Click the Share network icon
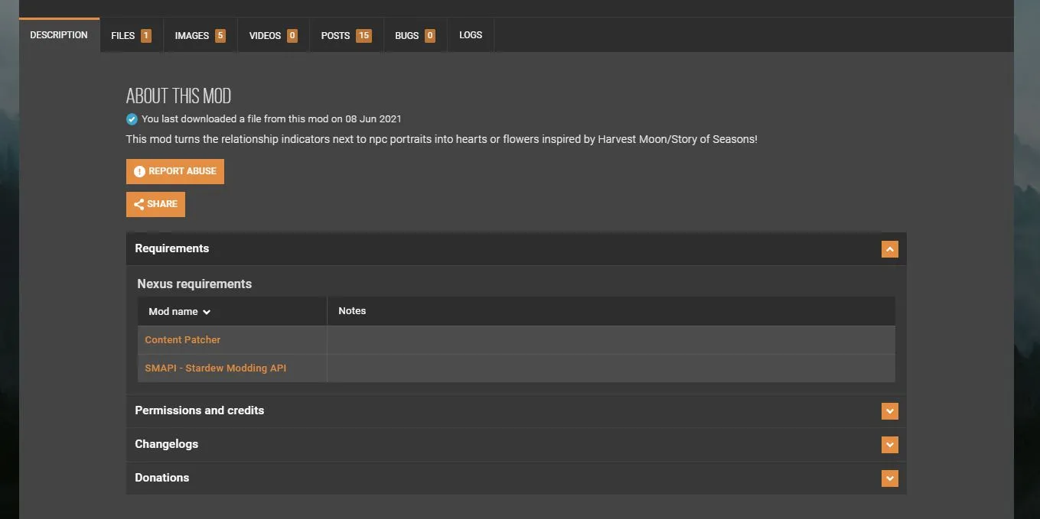The height and width of the screenshot is (519, 1040). pyautogui.click(x=139, y=205)
